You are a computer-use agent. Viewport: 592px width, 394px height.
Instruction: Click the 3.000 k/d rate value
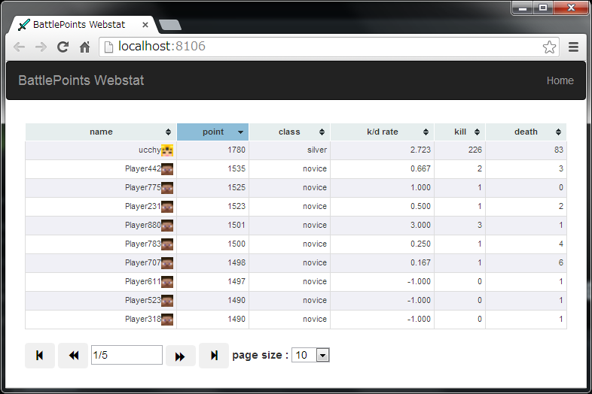pos(420,226)
